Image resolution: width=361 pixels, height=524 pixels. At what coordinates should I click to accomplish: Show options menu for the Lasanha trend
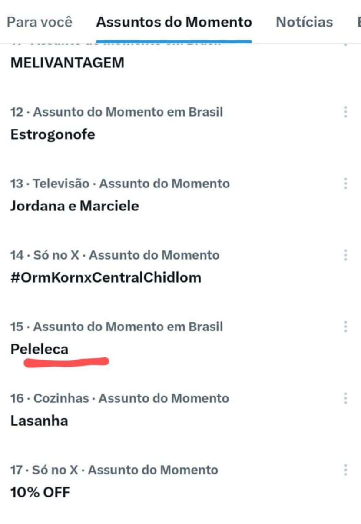coord(345,398)
